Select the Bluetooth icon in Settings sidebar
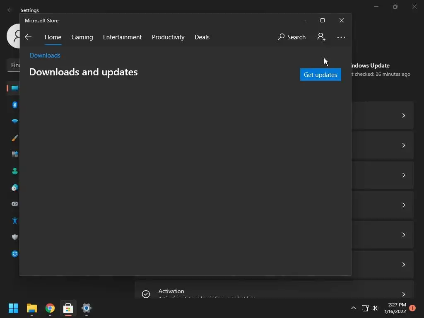 point(14,105)
